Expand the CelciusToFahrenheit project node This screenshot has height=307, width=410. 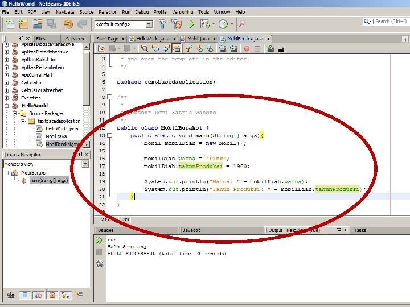(x=6, y=90)
